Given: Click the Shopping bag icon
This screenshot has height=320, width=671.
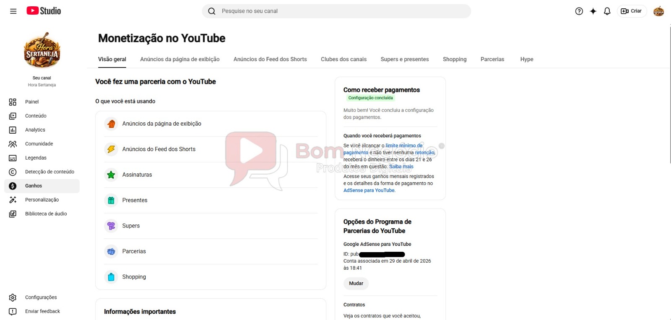Looking at the screenshot, I should [111, 277].
